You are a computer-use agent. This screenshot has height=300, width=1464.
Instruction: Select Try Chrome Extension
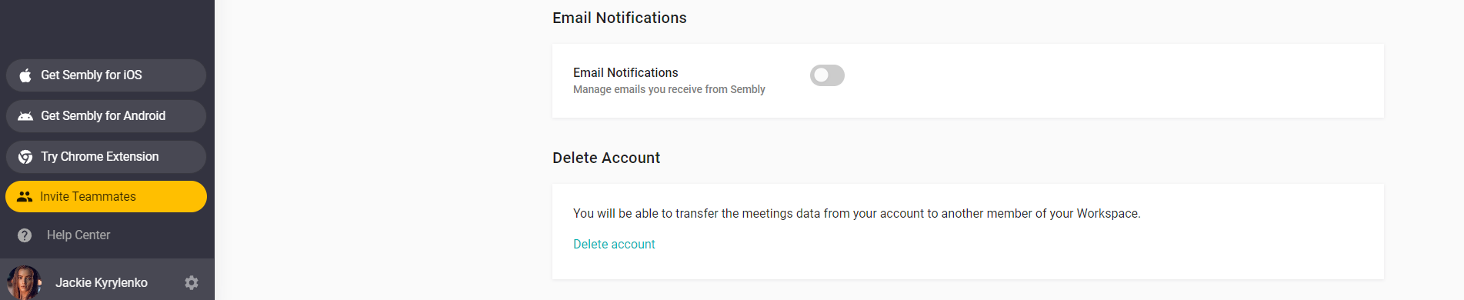[106, 157]
